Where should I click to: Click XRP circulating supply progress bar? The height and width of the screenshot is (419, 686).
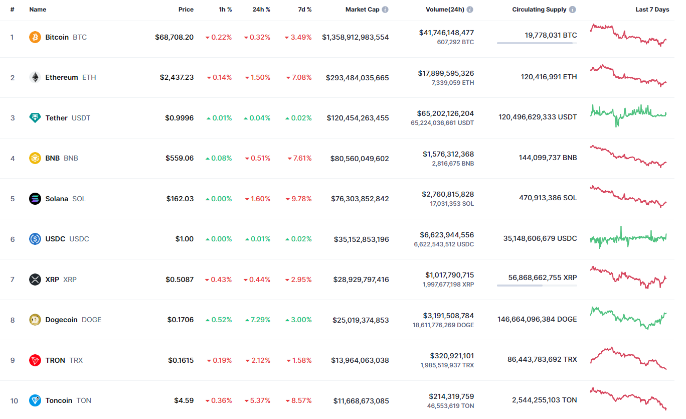coord(537,286)
